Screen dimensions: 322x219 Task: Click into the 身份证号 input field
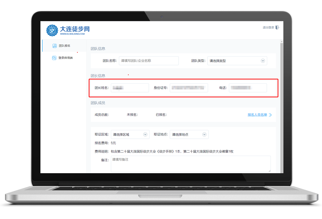coord(189,88)
